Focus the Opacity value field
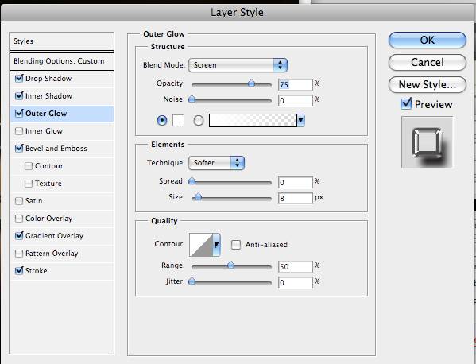 295,84
